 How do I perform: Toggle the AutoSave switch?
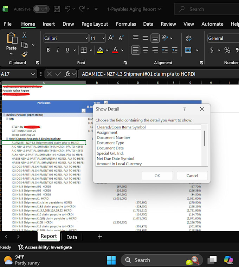(x=41, y=9)
